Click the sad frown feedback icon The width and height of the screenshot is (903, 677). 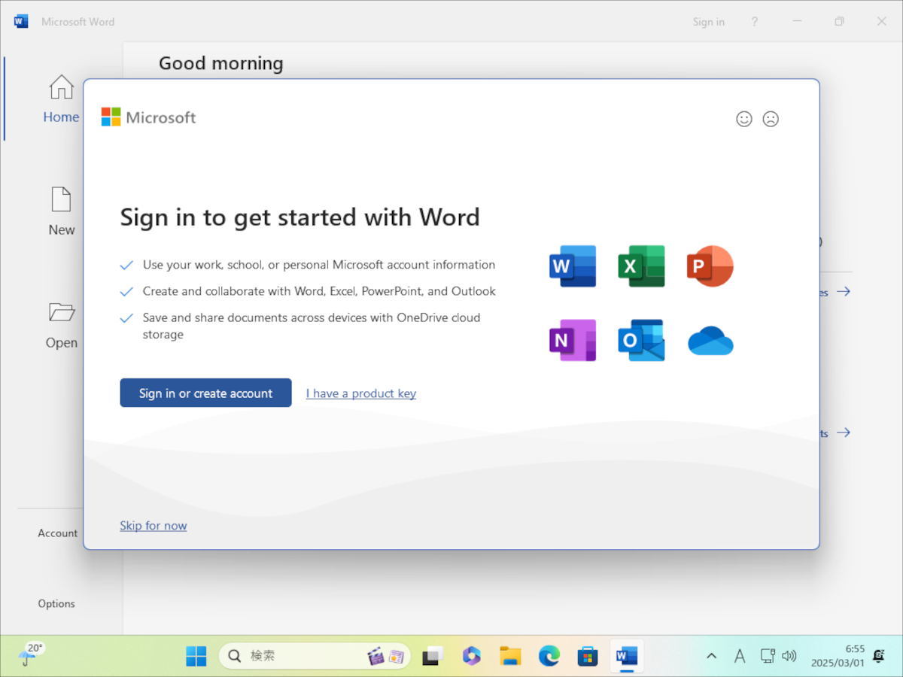pos(770,119)
